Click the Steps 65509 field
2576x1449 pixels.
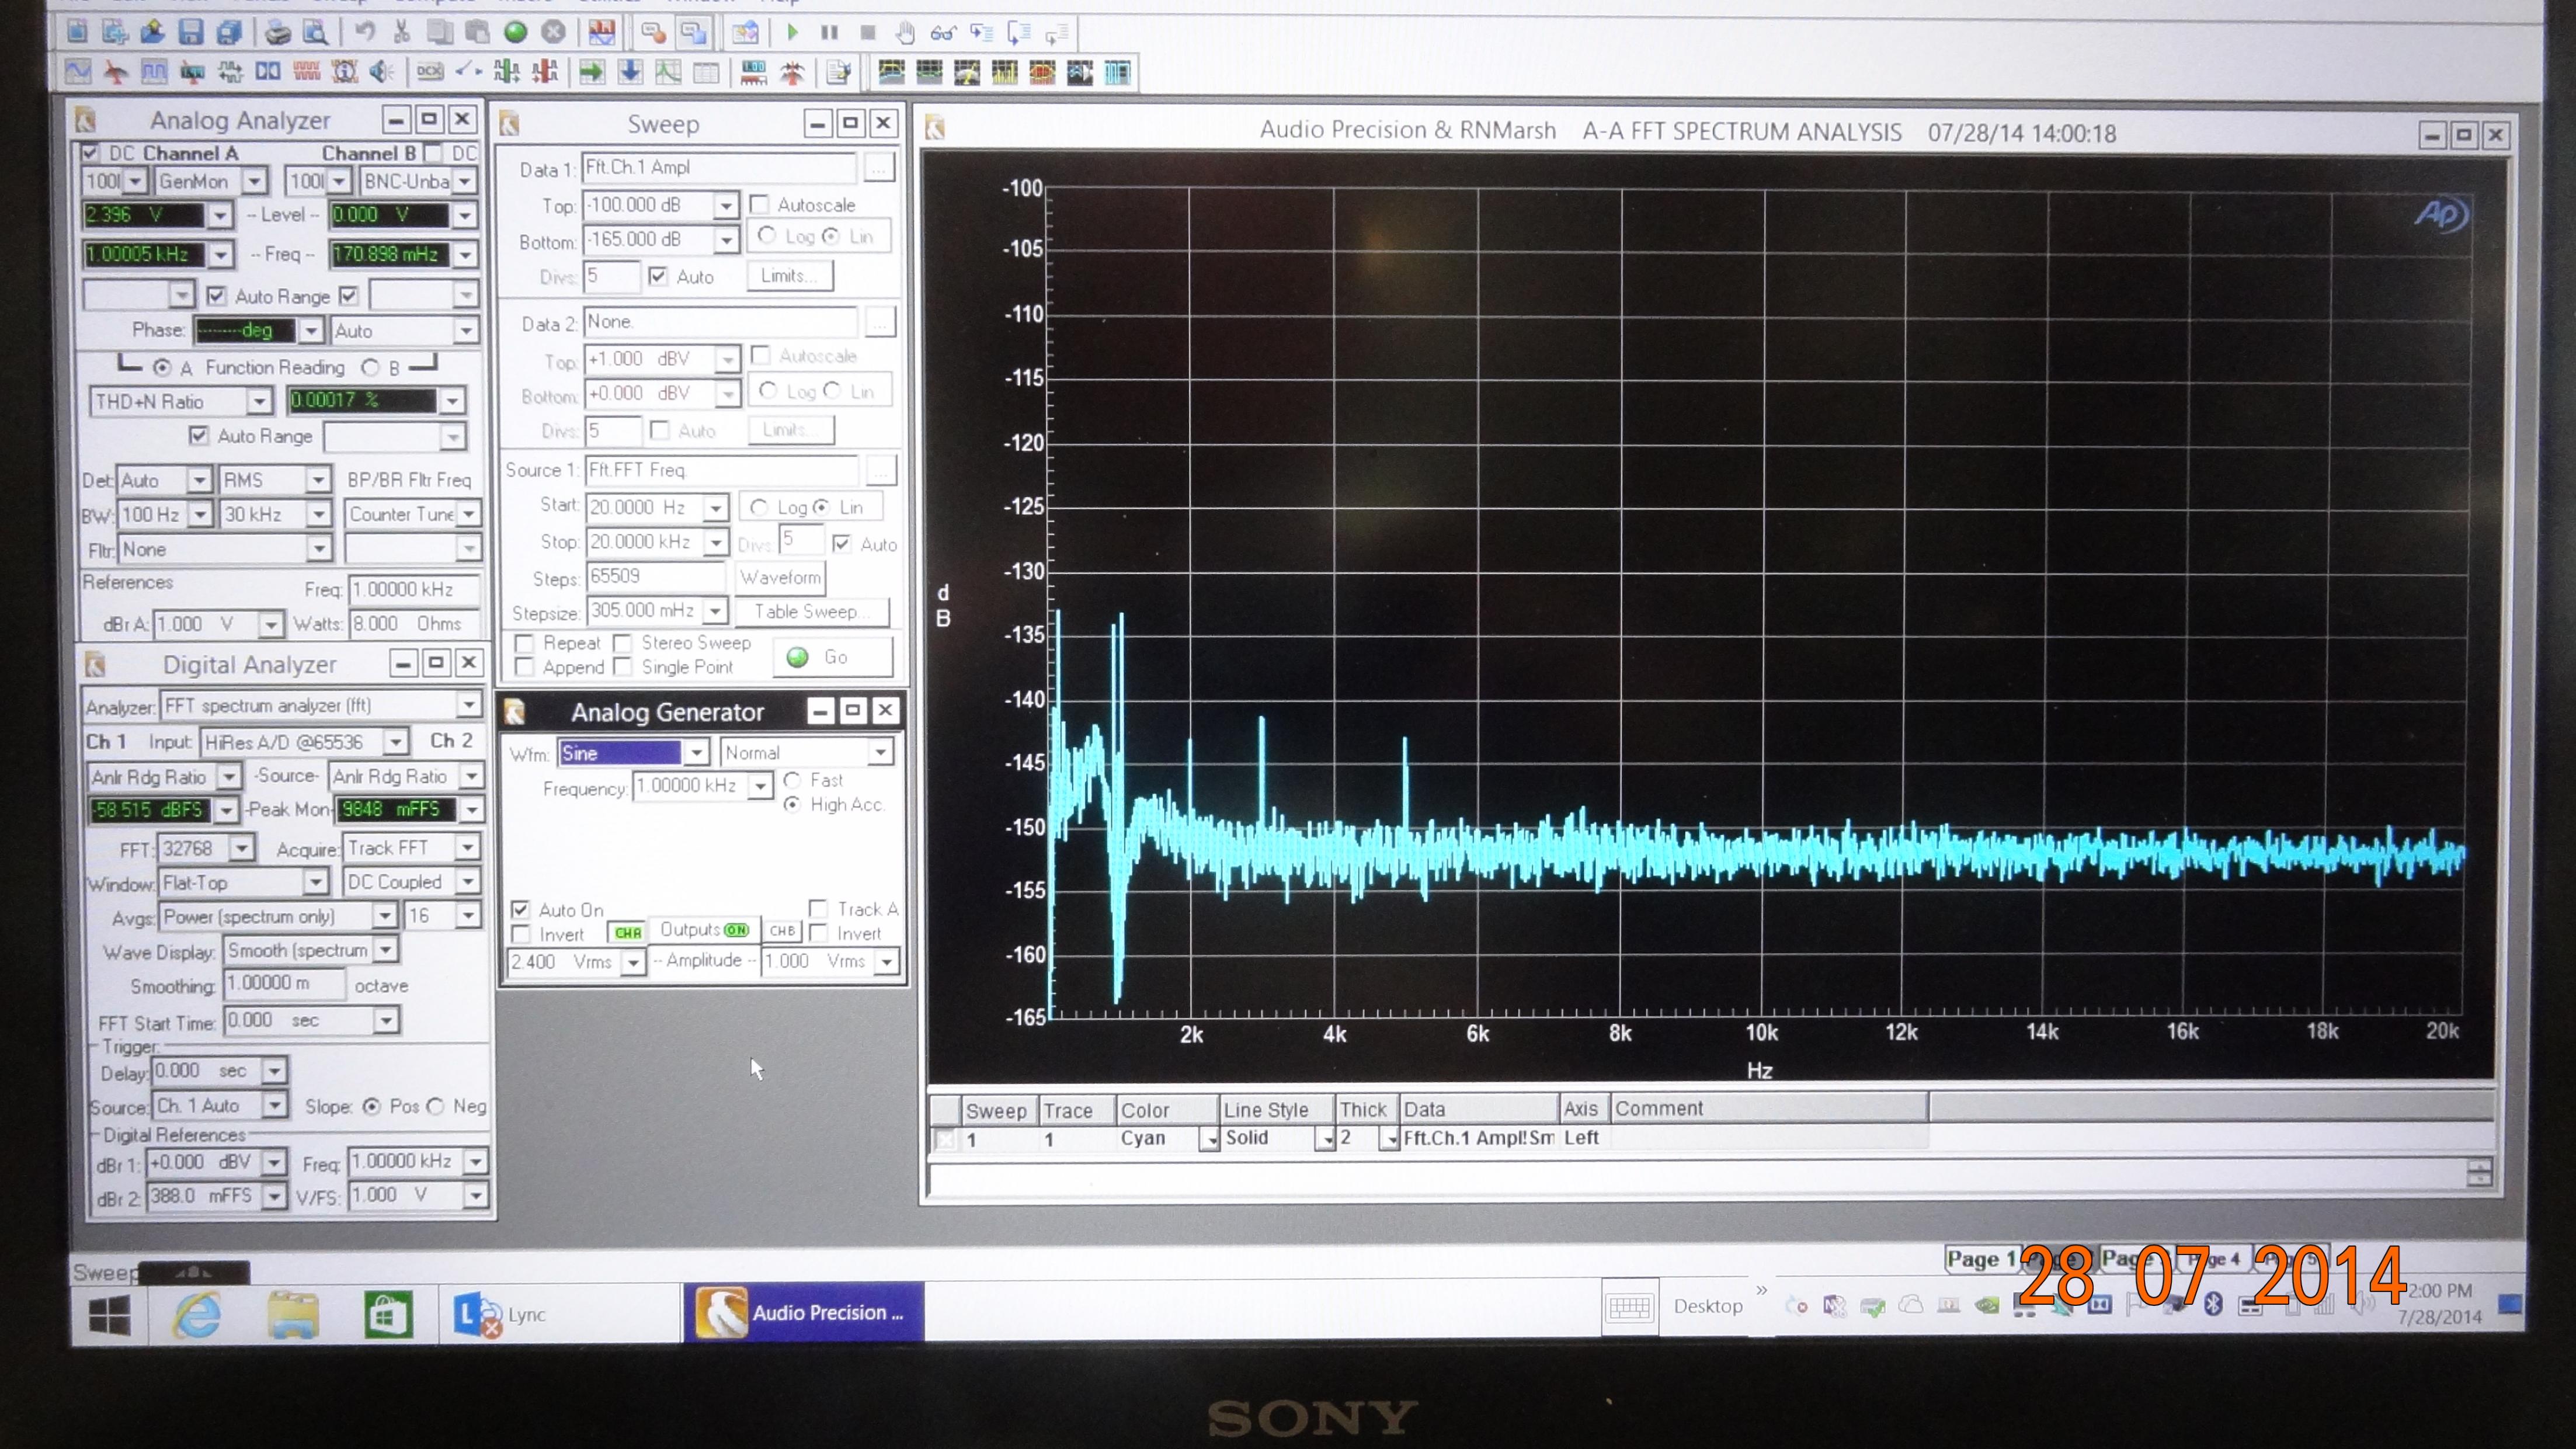(655, 577)
